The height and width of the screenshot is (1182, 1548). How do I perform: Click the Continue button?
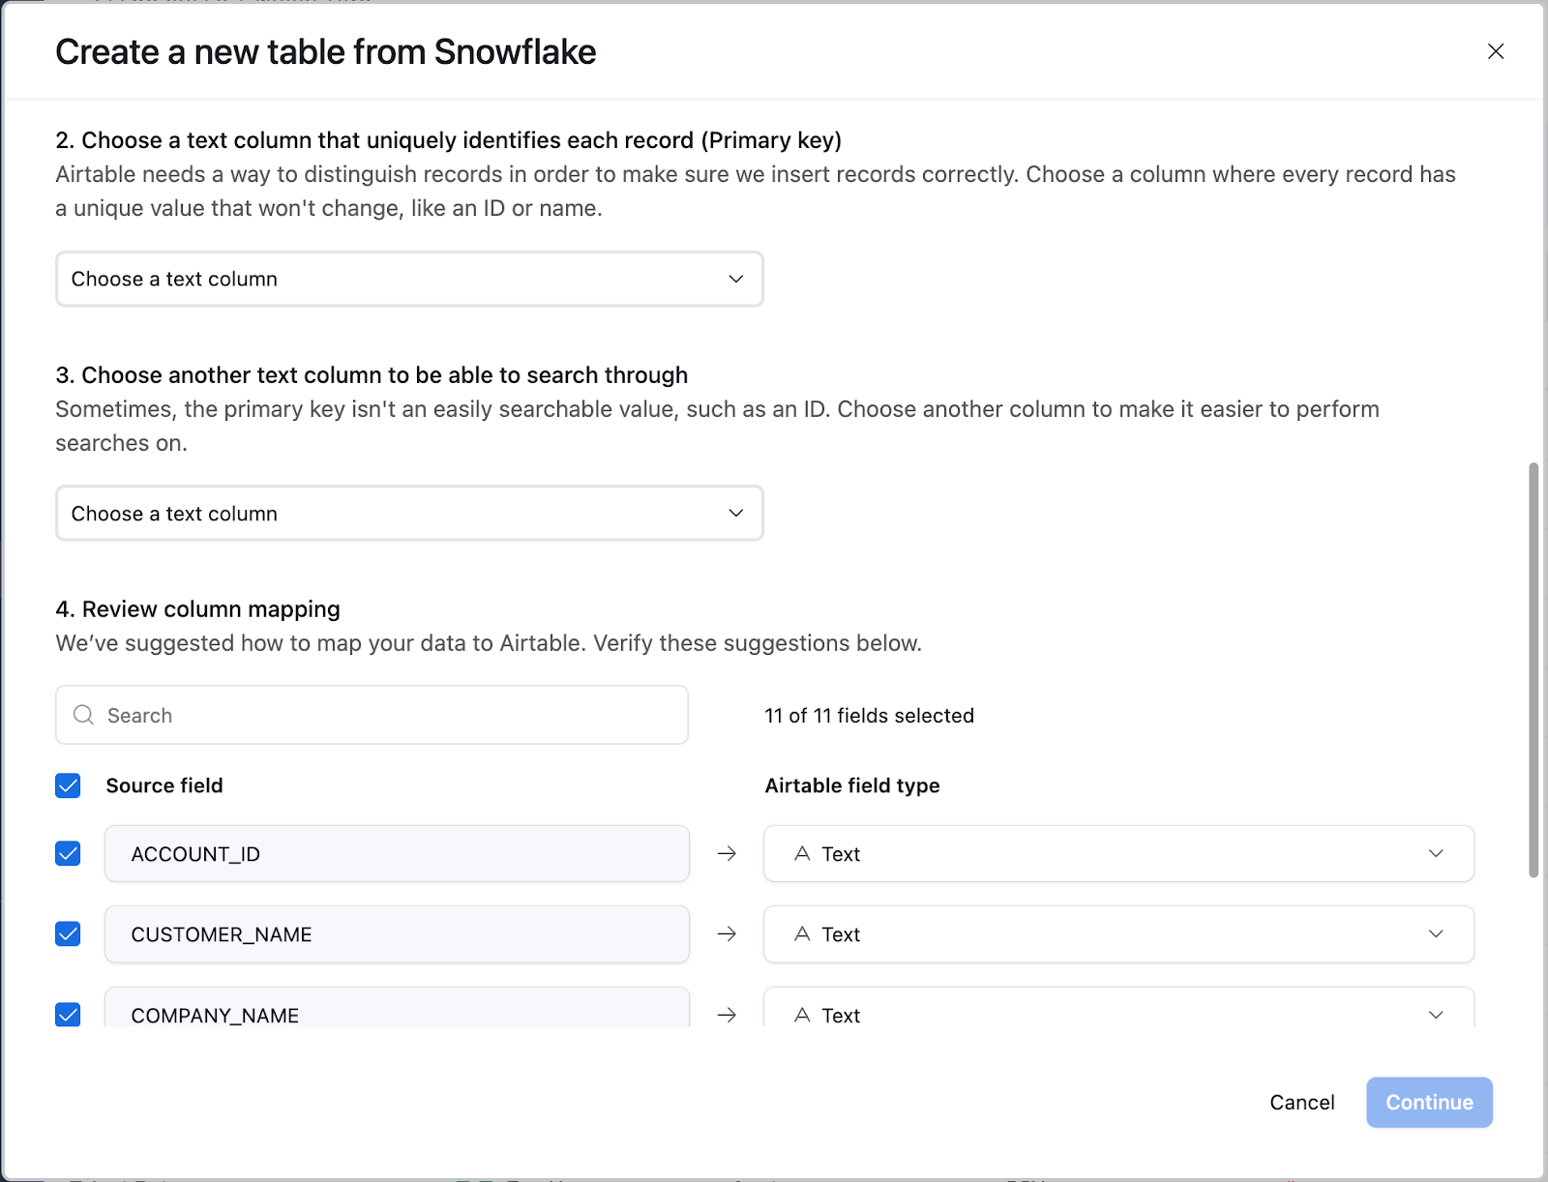point(1429,1102)
